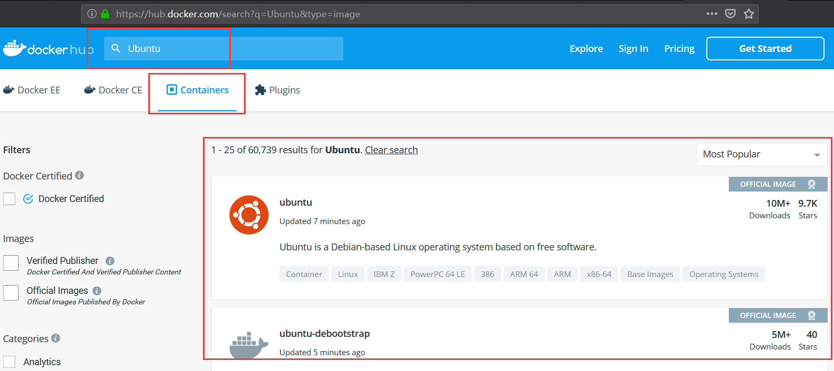Click the Categories info icon
The width and height of the screenshot is (834, 371).
[56, 338]
